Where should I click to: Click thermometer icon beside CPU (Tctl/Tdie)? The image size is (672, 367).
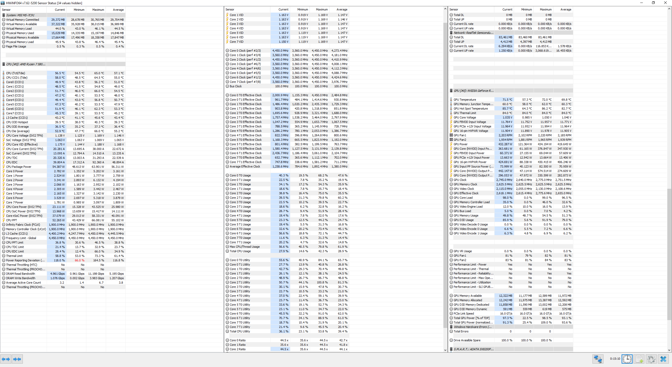coord(4,73)
